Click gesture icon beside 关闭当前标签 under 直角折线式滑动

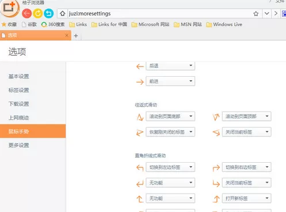tap(216, 183)
